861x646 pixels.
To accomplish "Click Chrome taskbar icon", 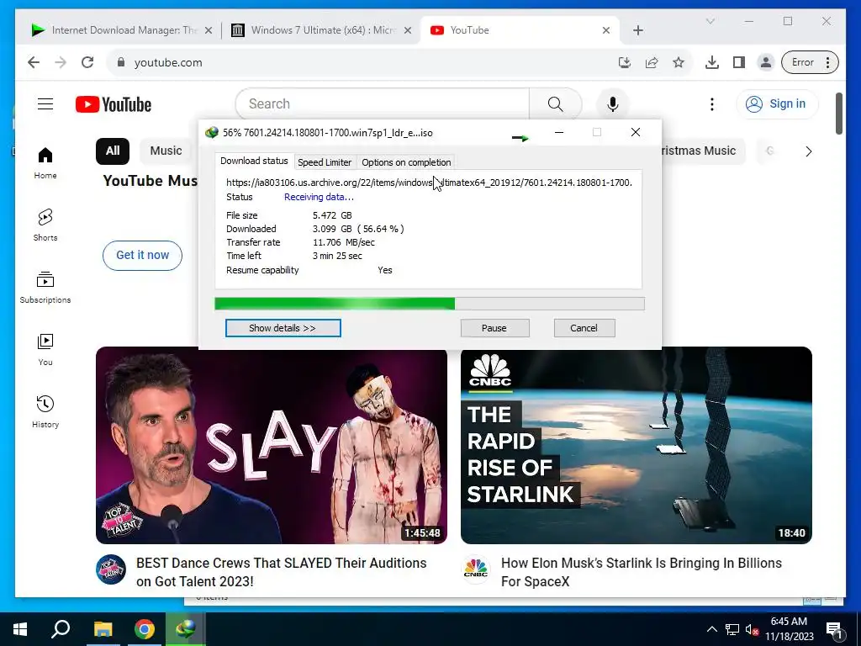I will coord(145,629).
